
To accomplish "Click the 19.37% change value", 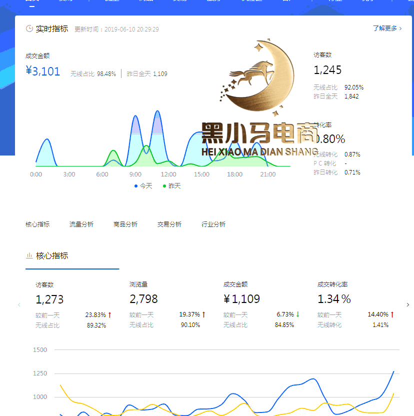I will click(x=189, y=314).
